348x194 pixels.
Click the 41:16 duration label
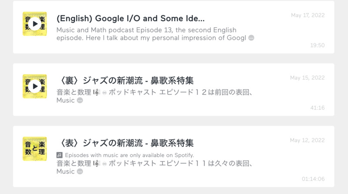pos(317,107)
